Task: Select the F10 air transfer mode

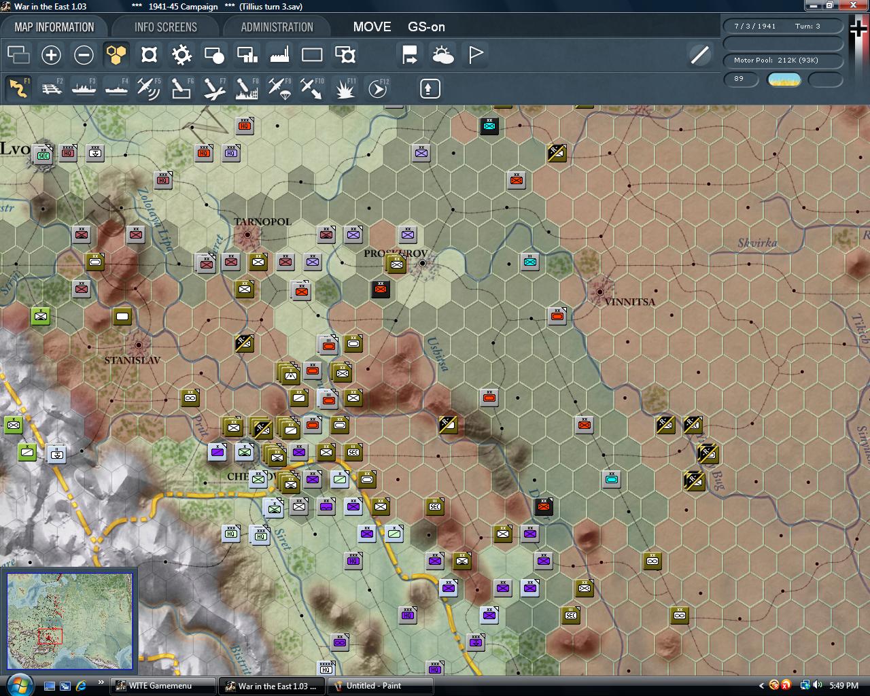Action: 312,88
